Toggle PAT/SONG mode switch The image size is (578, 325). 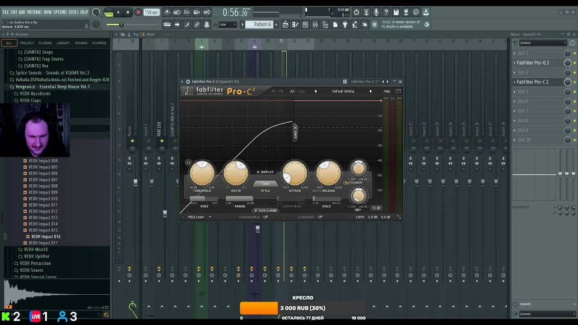[x=109, y=13]
